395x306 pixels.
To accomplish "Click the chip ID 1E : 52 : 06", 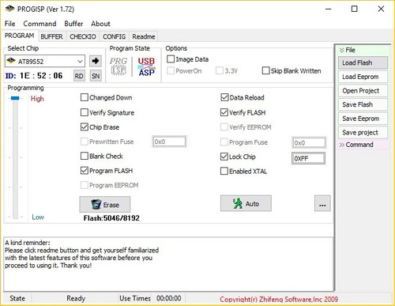I will pyautogui.click(x=41, y=76).
